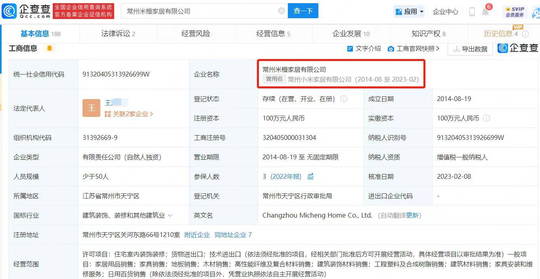The image size is (540, 279).
Task: Click the 更新 auto-translate link
Action: (412, 216)
